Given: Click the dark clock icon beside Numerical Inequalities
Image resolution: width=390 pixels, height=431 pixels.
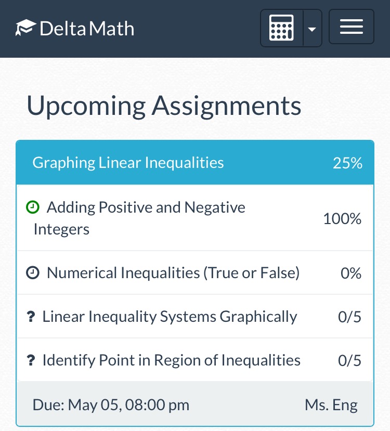Looking at the screenshot, I should [x=33, y=272].
